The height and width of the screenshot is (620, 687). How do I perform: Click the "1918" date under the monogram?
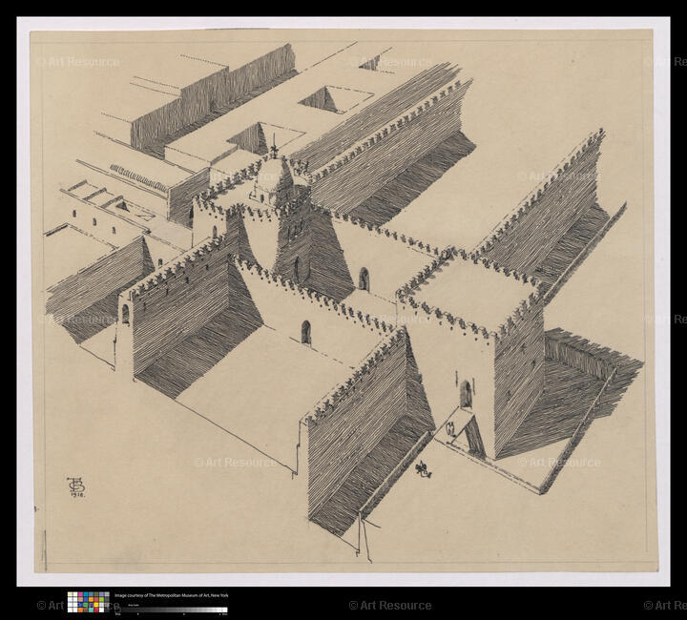tap(76, 496)
